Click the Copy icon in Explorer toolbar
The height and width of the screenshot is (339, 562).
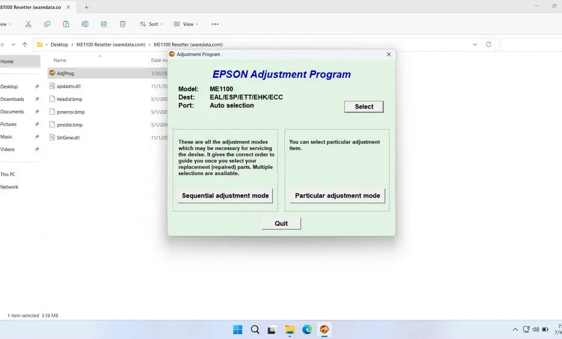pos(47,24)
